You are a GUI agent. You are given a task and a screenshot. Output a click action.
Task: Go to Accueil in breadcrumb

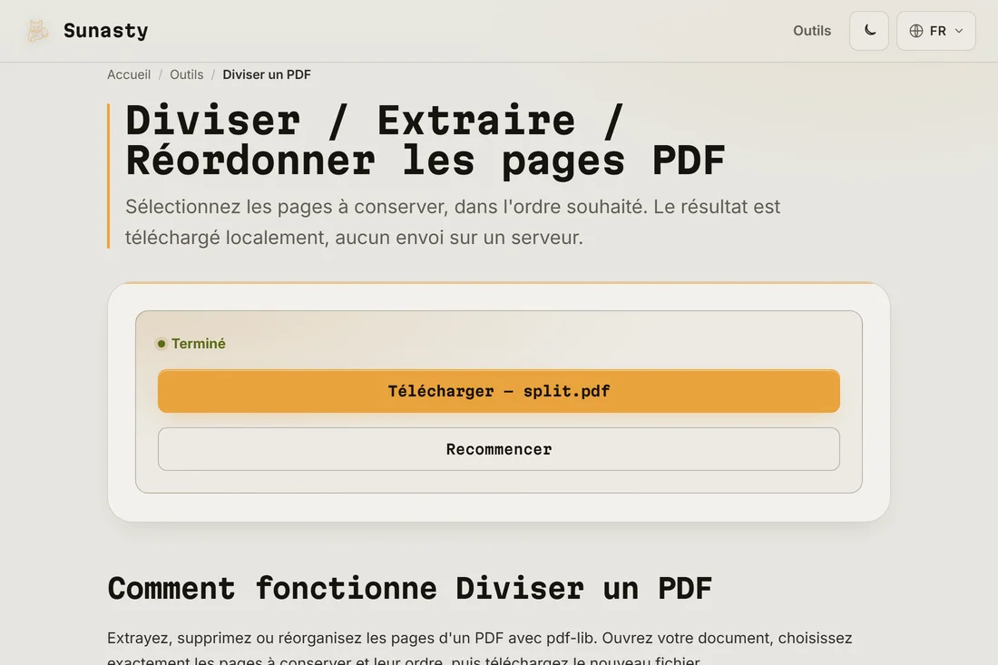coord(129,74)
